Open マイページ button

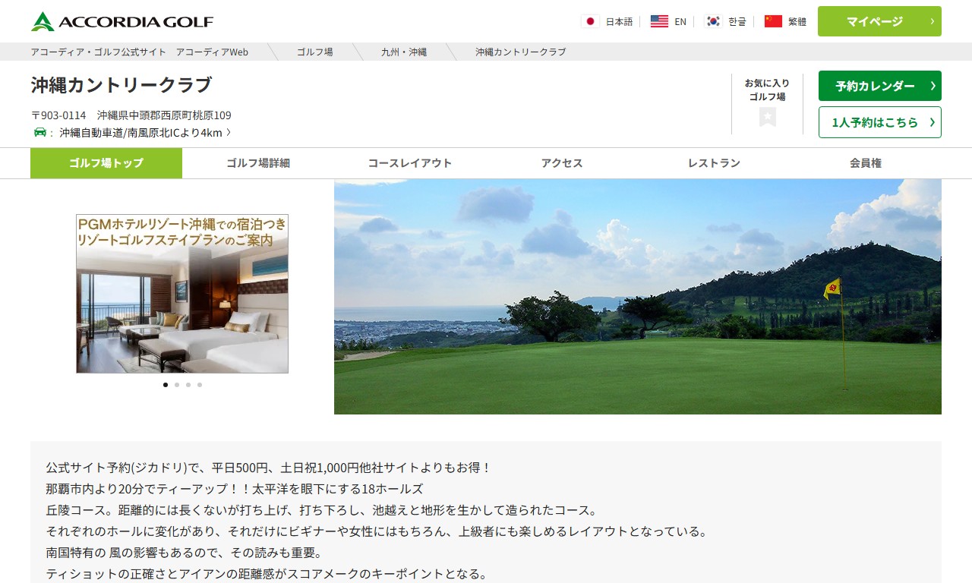click(x=879, y=21)
